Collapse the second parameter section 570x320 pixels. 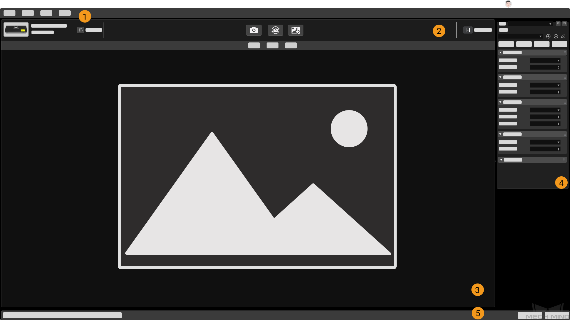click(501, 77)
